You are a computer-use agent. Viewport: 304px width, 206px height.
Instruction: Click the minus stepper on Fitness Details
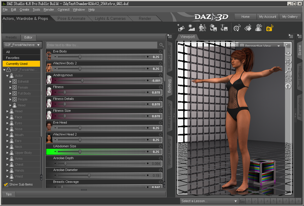click(x=55, y=104)
